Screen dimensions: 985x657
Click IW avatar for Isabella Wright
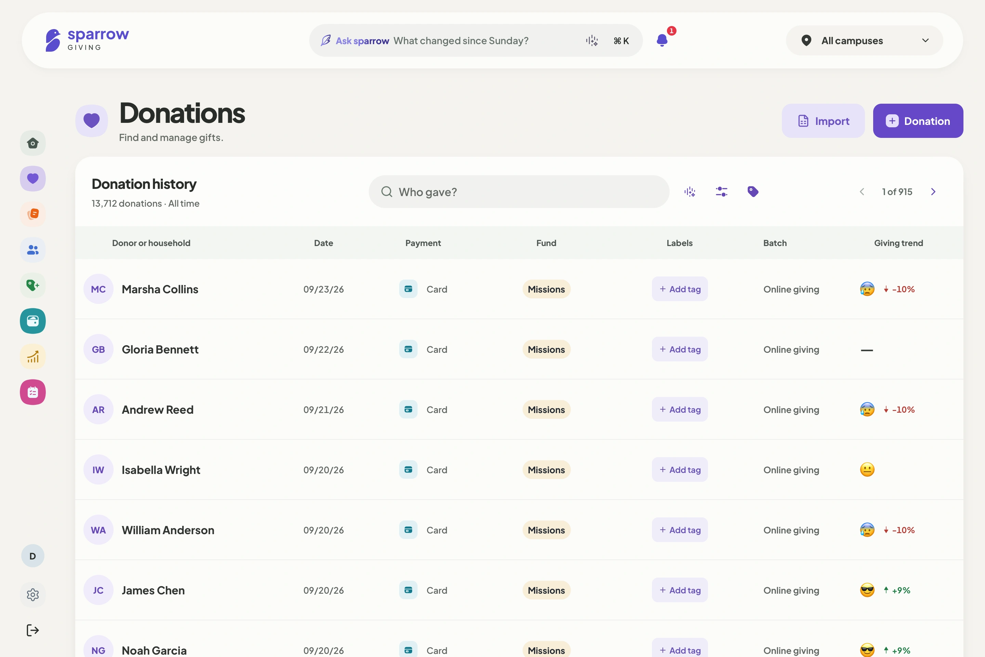(98, 470)
